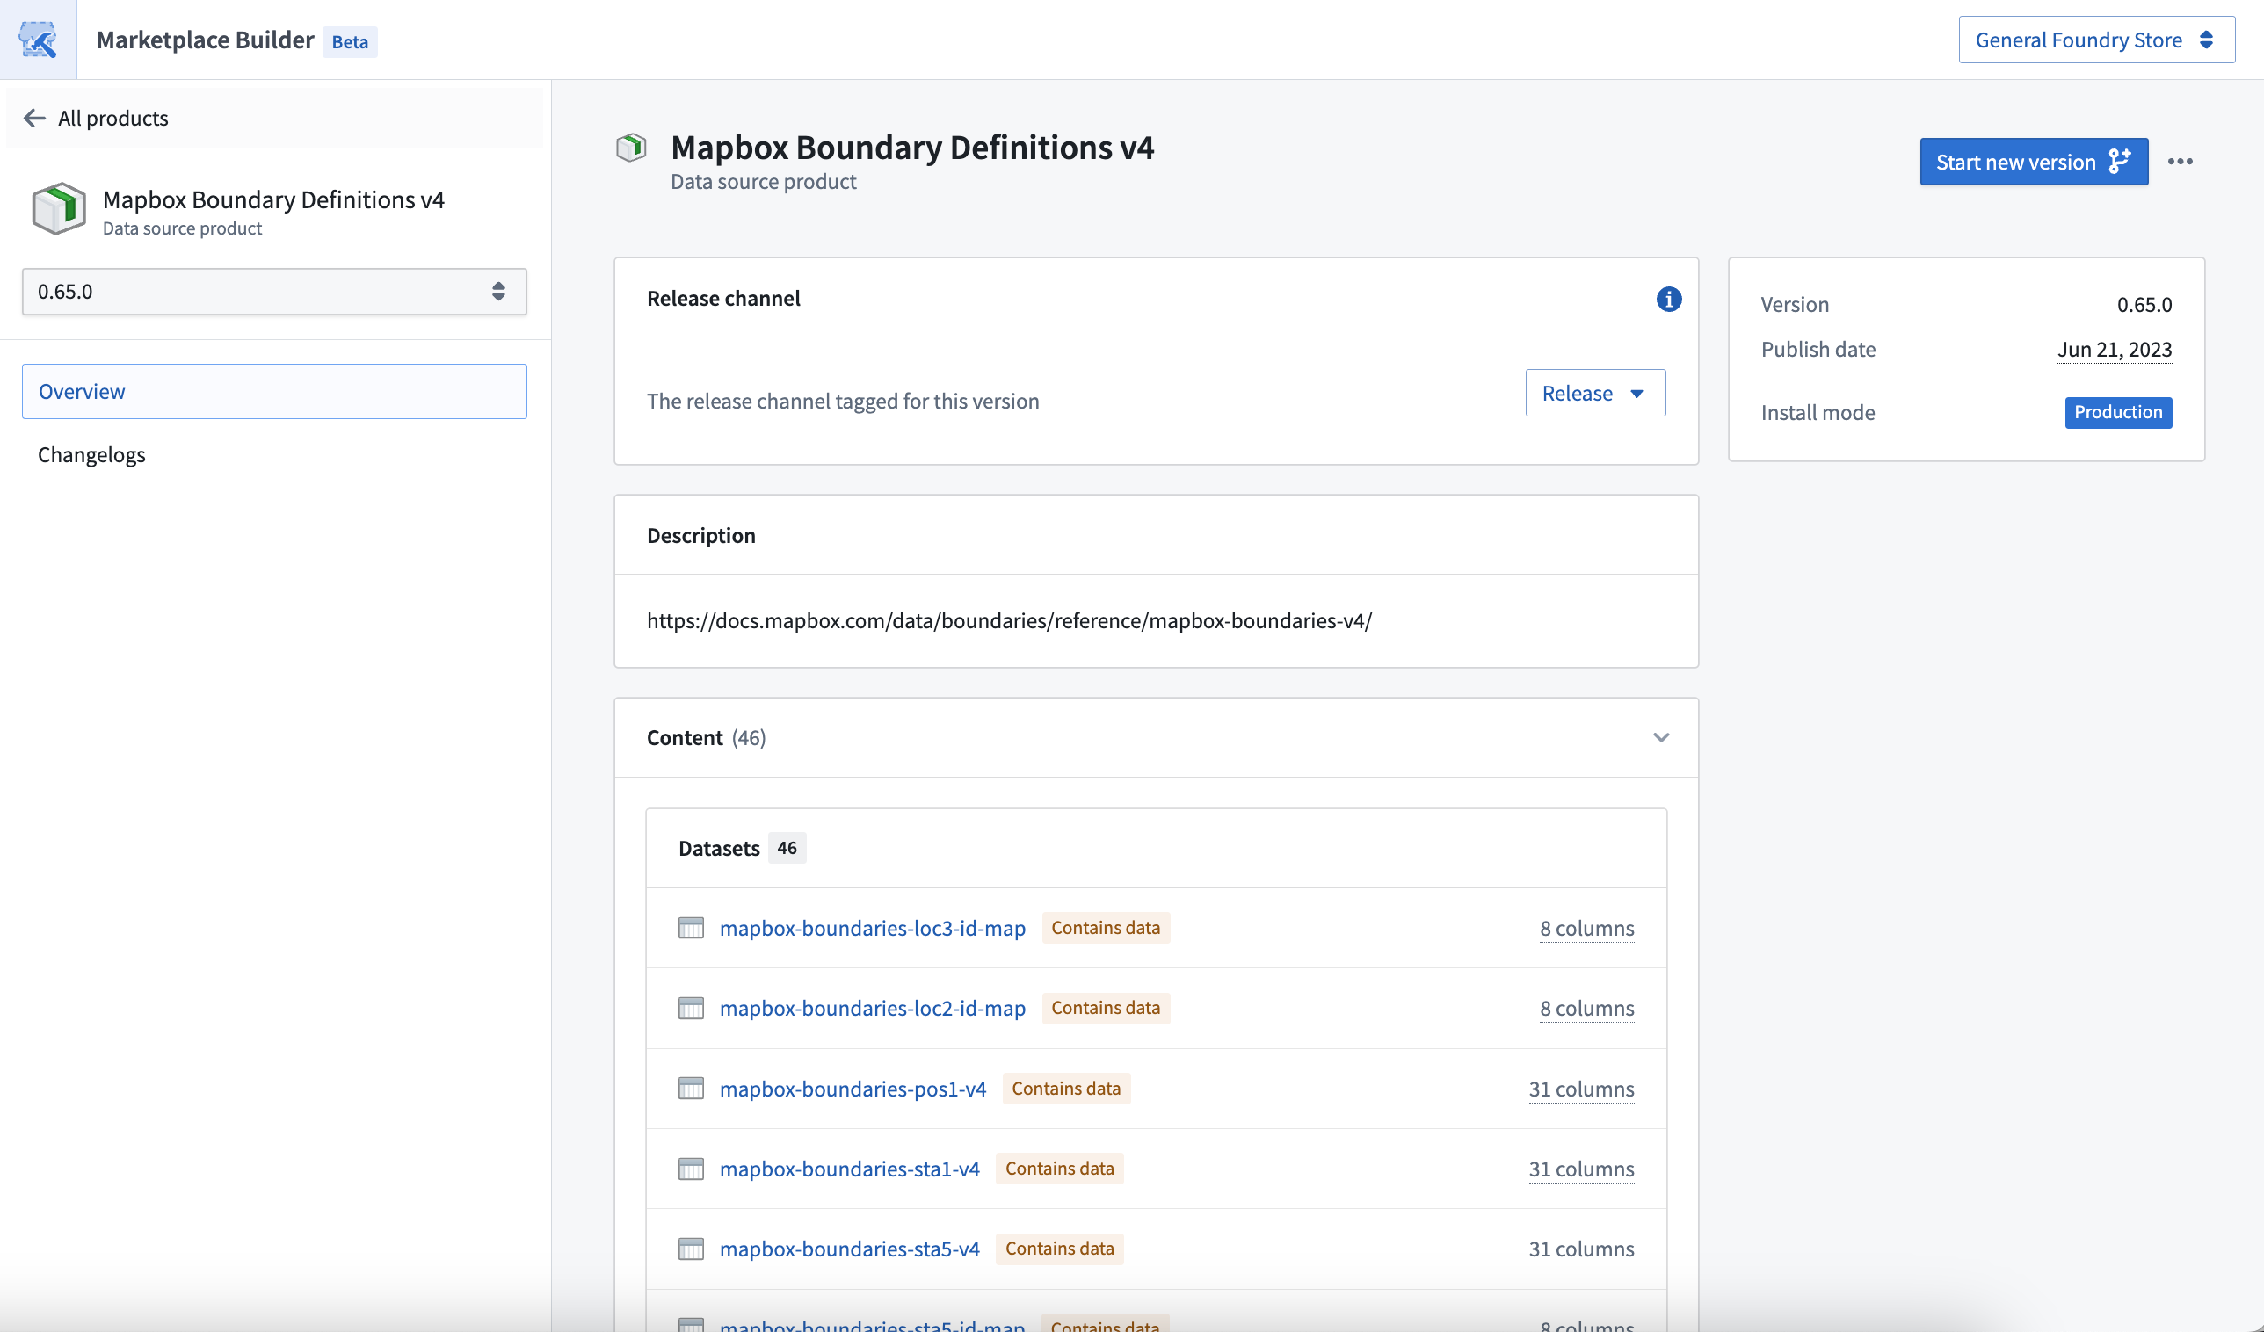This screenshot has height=1332, width=2264.
Task: Click table icon for mapbox-boundaries-sta5-v4
Action: click(691, 1249)
